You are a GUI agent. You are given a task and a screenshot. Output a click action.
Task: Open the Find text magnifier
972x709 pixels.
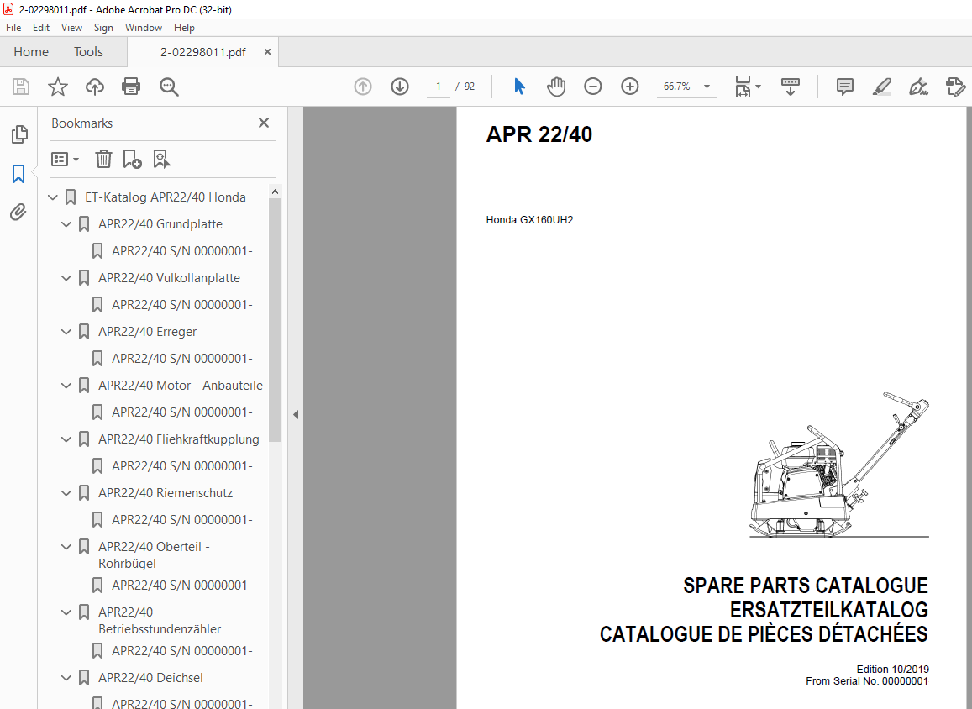169,87
